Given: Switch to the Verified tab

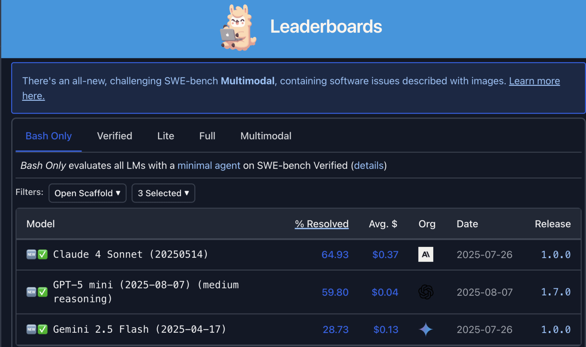Looking at the screenshot, I should tap(114, 136).
